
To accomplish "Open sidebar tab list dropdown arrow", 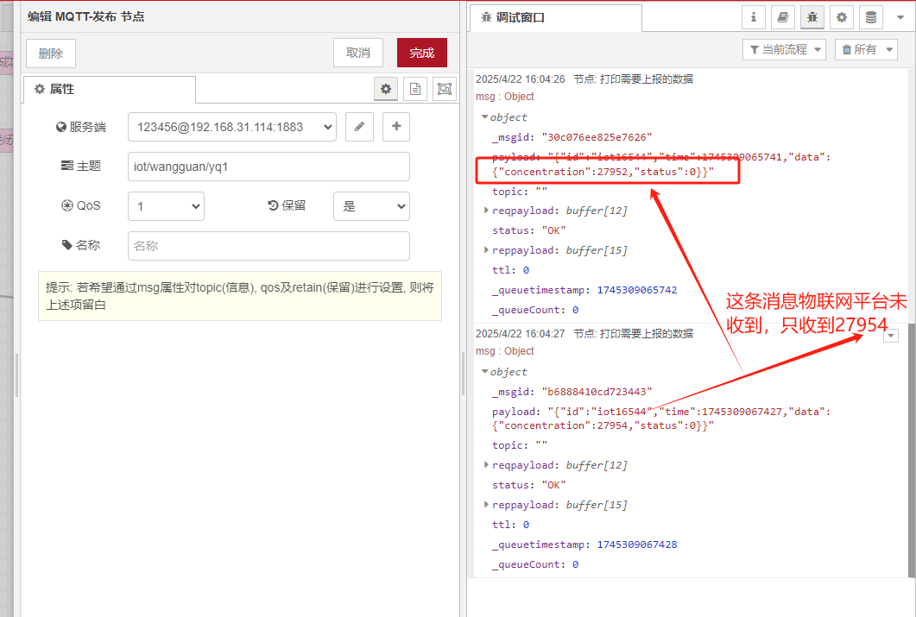I will point(900,17).
